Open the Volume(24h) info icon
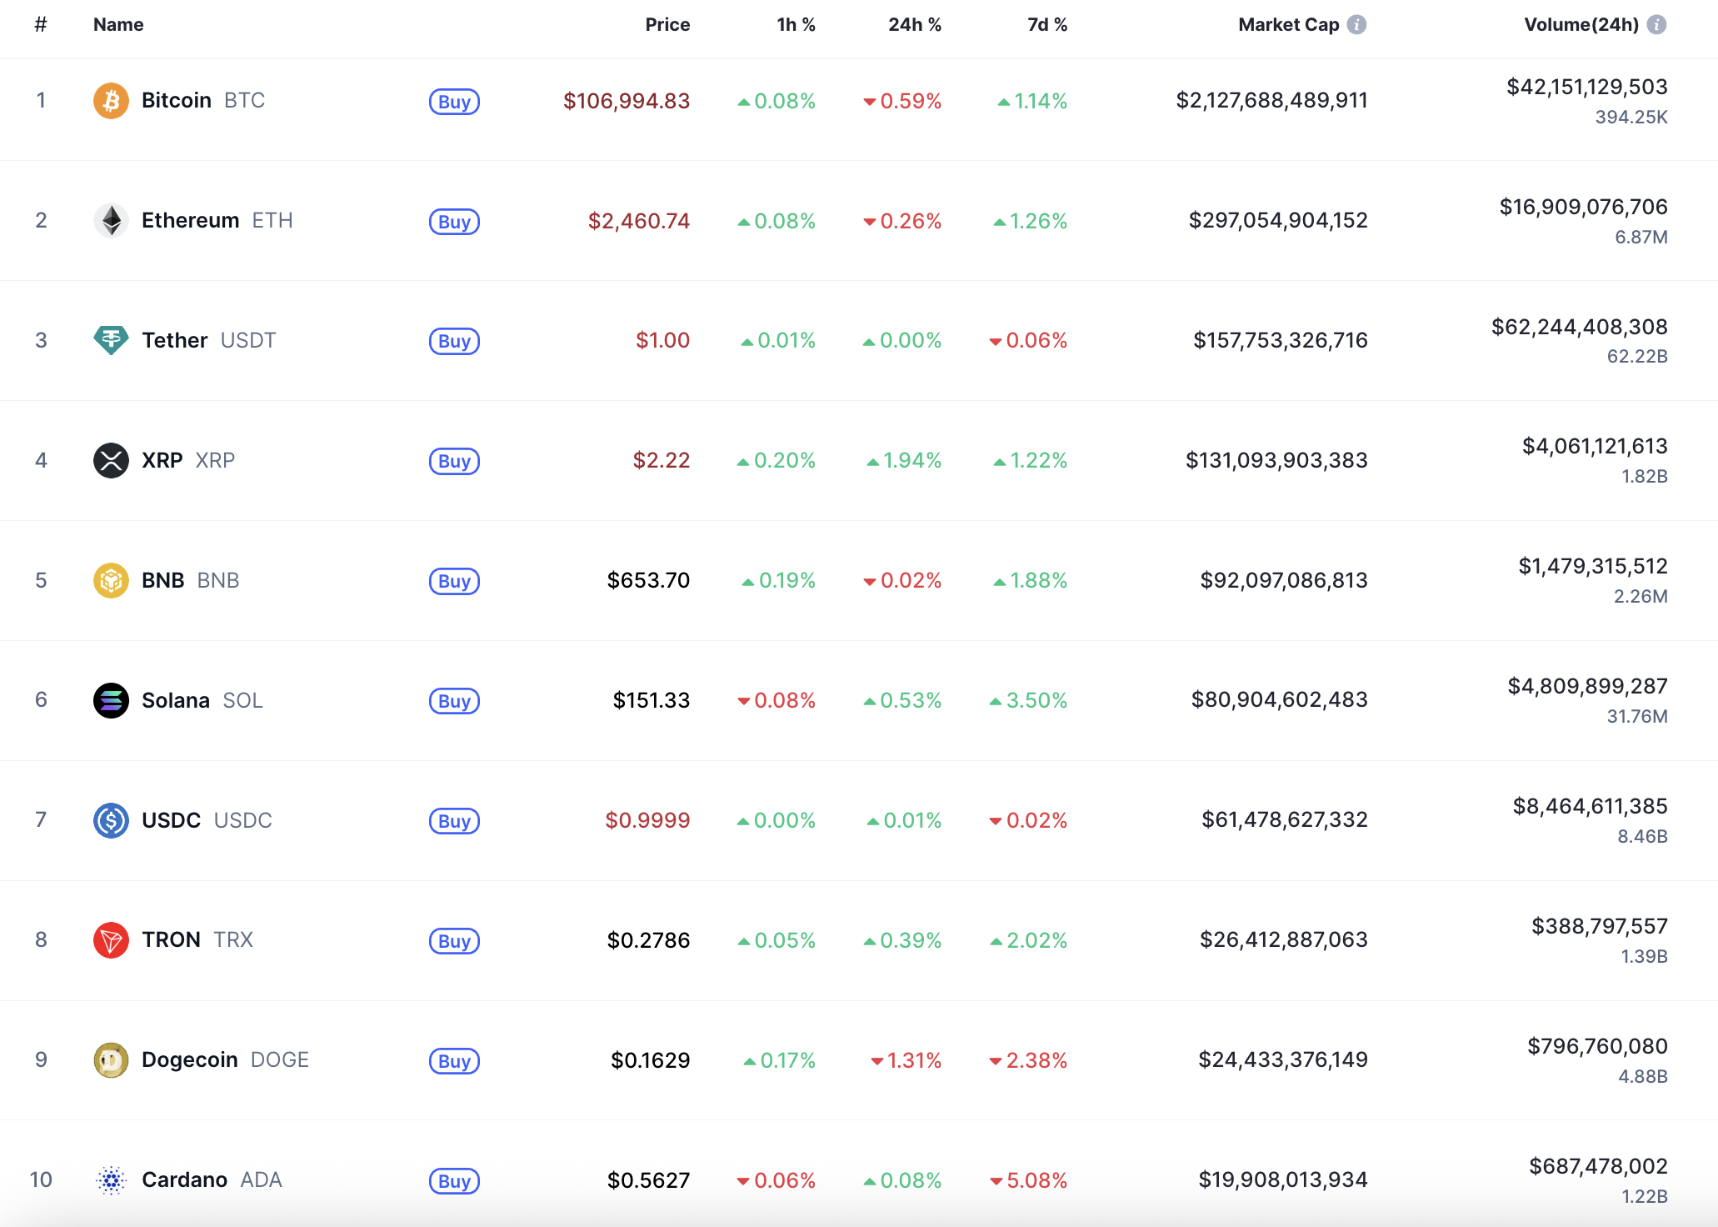The image size is (1718, 1227). (1656, 25)
